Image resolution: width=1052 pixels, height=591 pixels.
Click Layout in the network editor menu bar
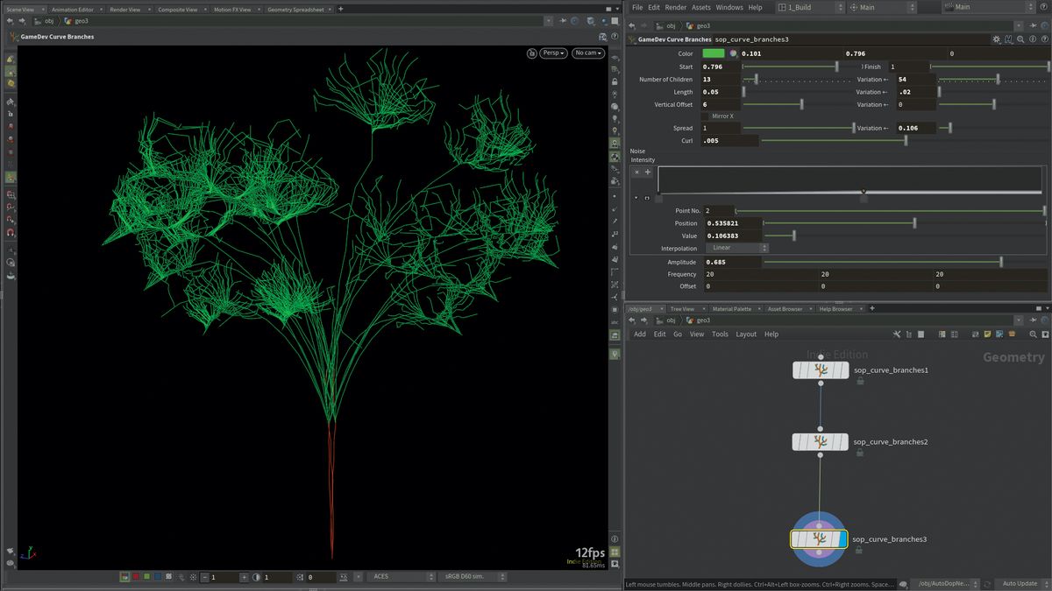(x=746, y=334)
